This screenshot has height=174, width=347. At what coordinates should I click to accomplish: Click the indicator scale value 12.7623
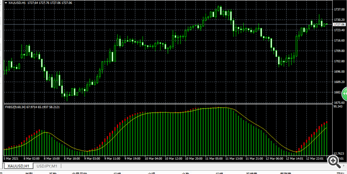(339, 154)
